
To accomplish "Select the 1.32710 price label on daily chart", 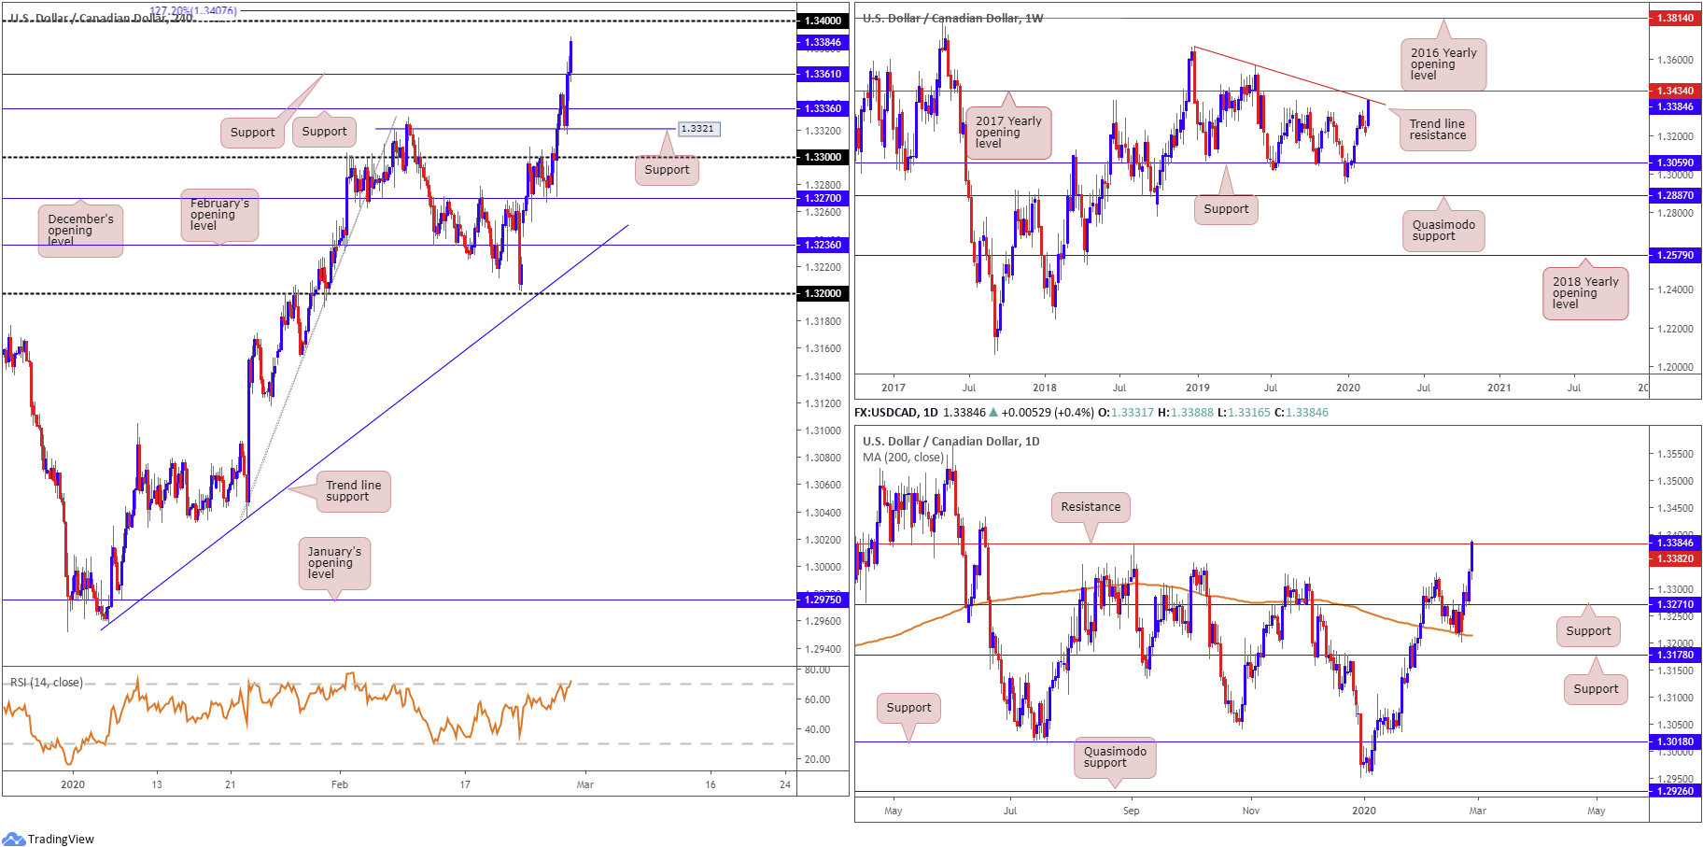I will click(1675, 604).
